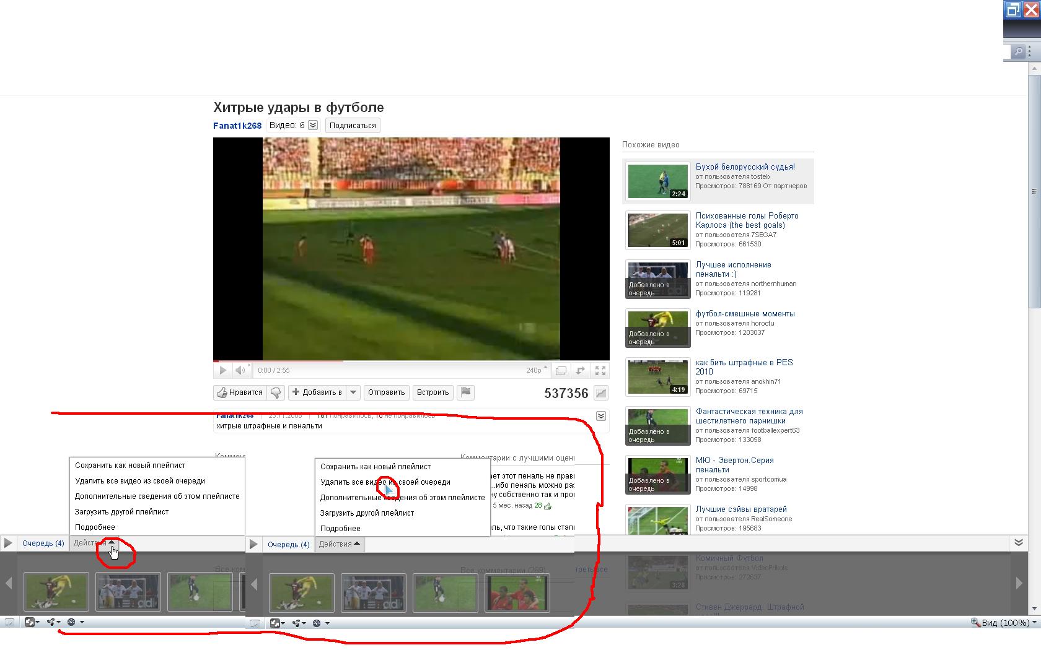Screen dimensions: 1041x650
Task: Click the thumbnail beside футбол-смешные моменты
Action: 657,327
